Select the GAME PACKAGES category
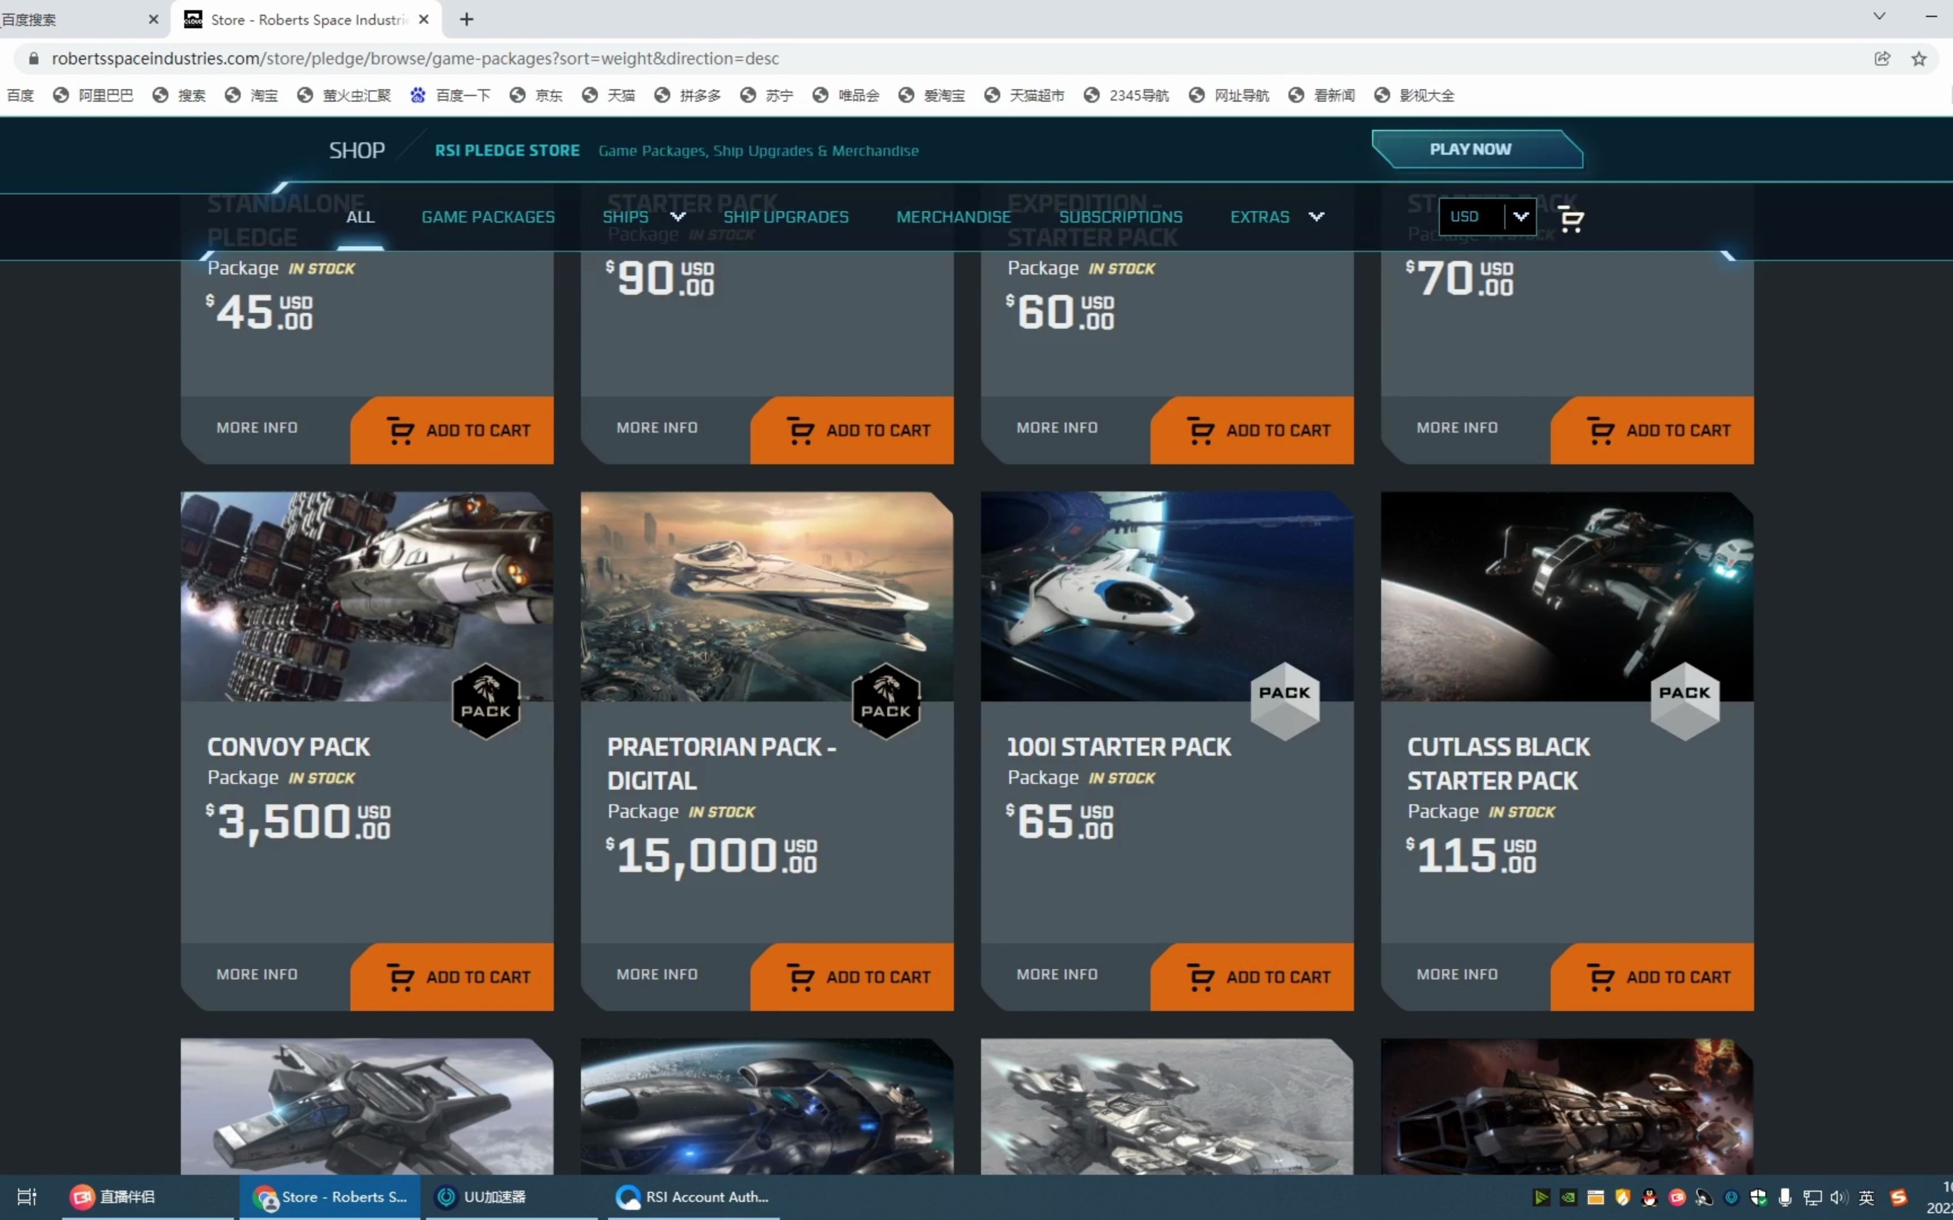 [x=488, y=217]
